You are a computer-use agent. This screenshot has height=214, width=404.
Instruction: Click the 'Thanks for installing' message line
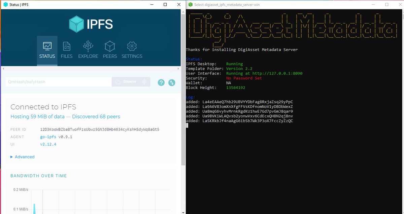click(242, 50)
